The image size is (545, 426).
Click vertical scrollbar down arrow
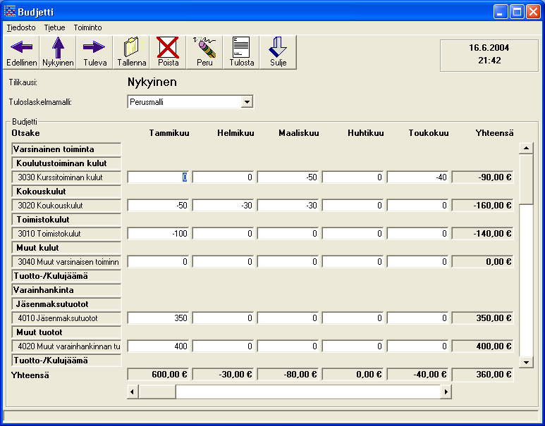526,362
